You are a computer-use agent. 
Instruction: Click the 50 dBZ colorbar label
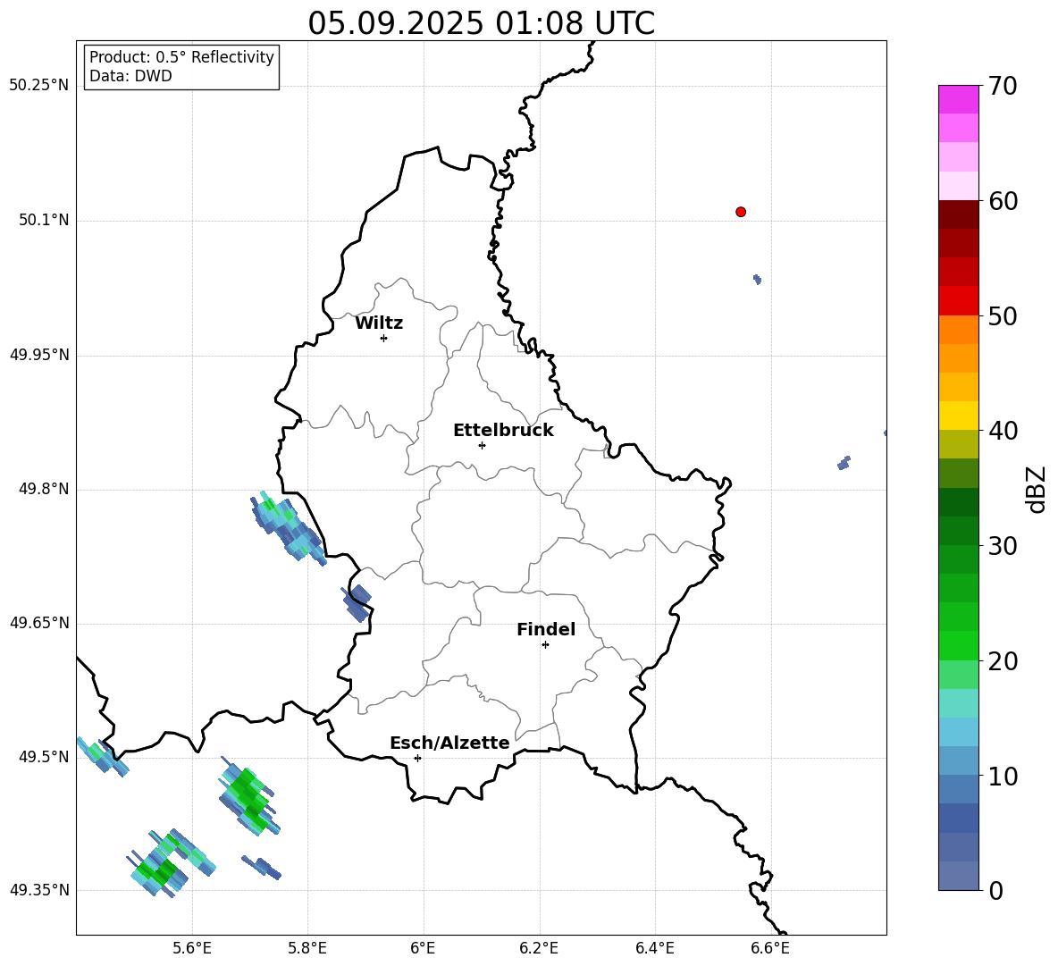[1003, 315]
